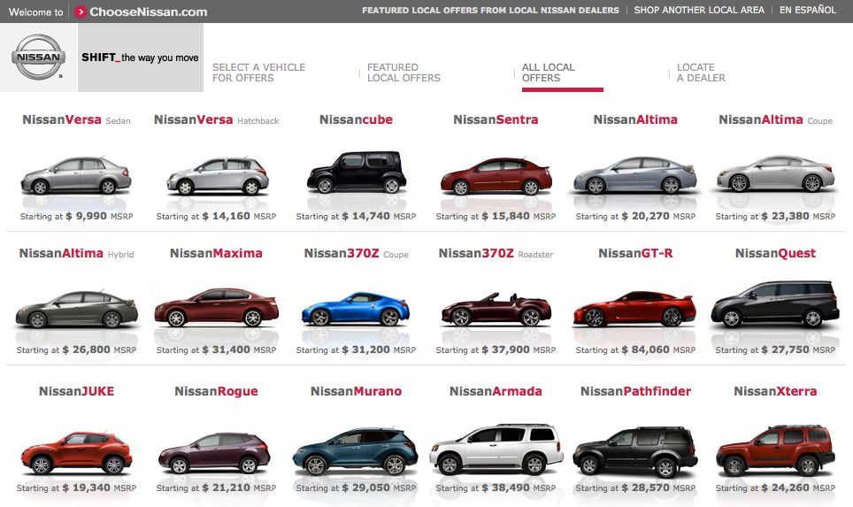Click the $ 20,270 MSRP price text
This screenshot has width=853, height=507.
659,216
